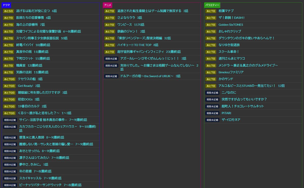Open ピーナッツバターサンドウィッチ 7～8(最終)話

50,185
